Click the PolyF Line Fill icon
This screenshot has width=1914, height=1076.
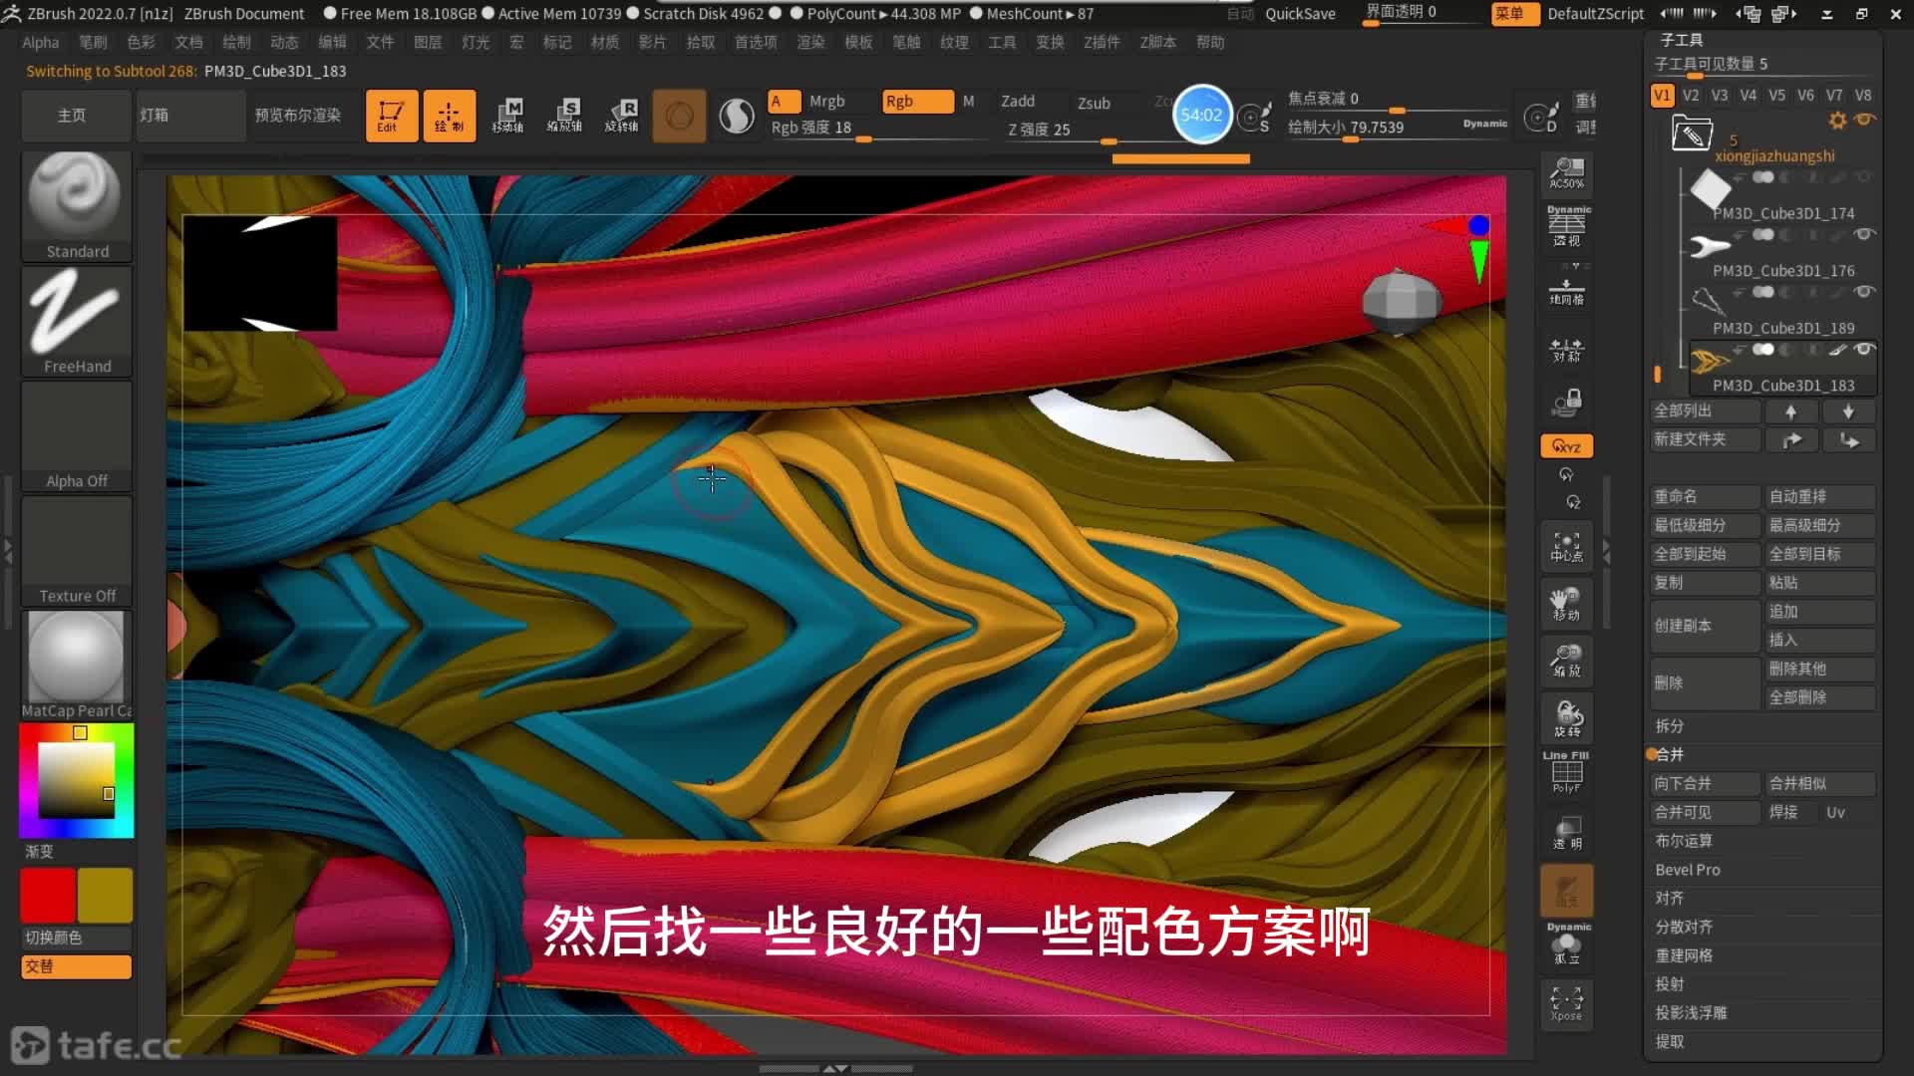tap(1567, 773)
